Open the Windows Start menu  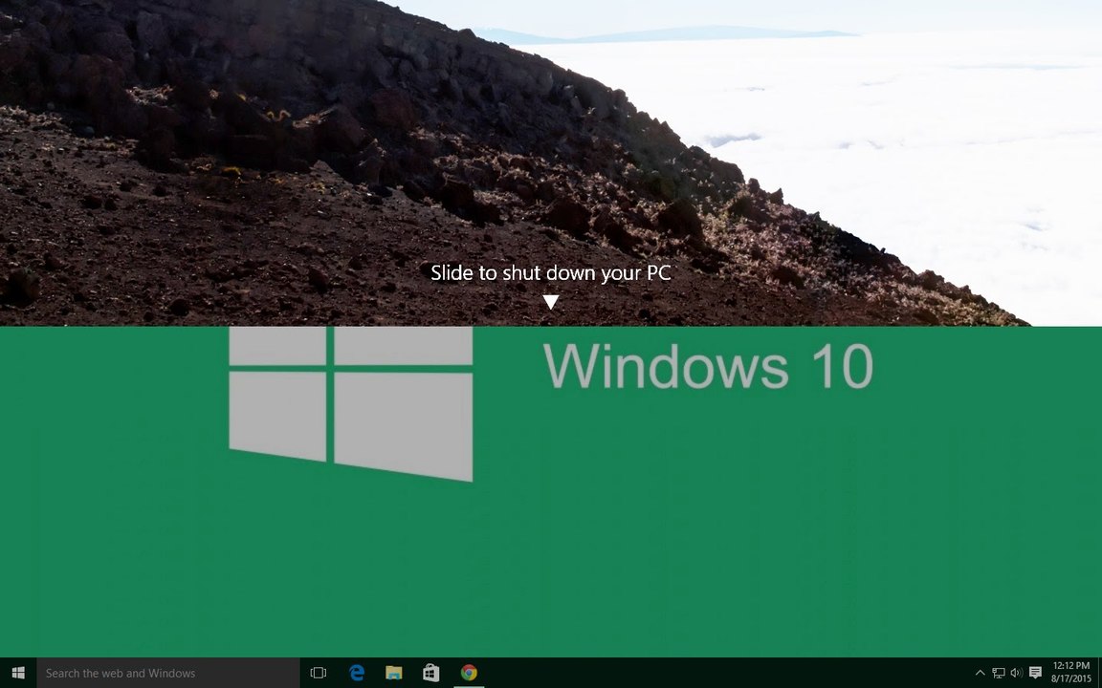tap(18, 673)
